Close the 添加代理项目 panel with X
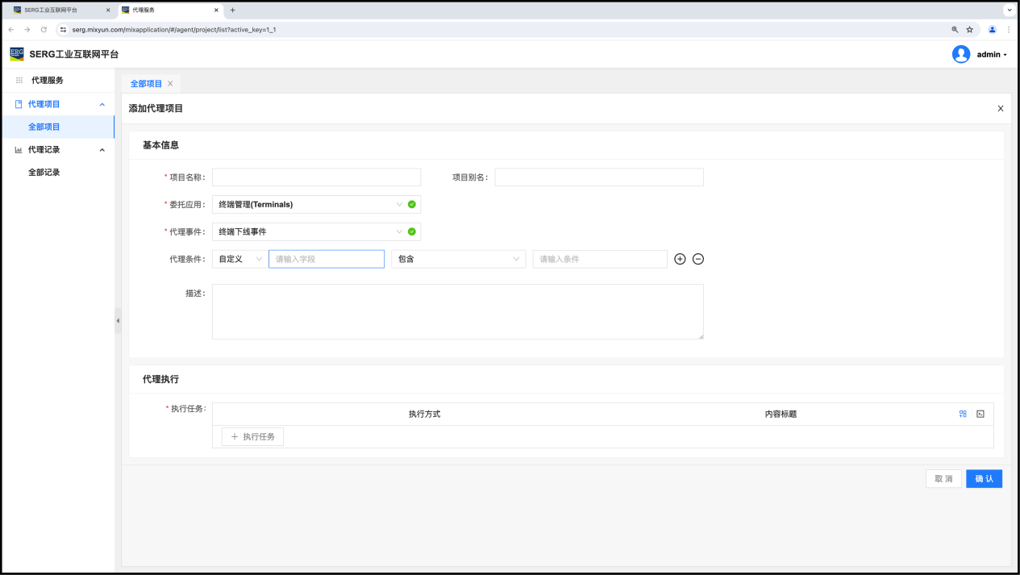The image size is (1020, 575). [x=1001, y=108]
